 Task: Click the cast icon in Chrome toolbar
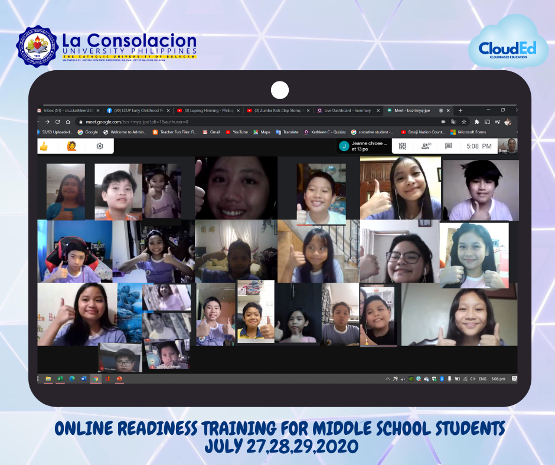pyautogui.click(x=487, y=122)
